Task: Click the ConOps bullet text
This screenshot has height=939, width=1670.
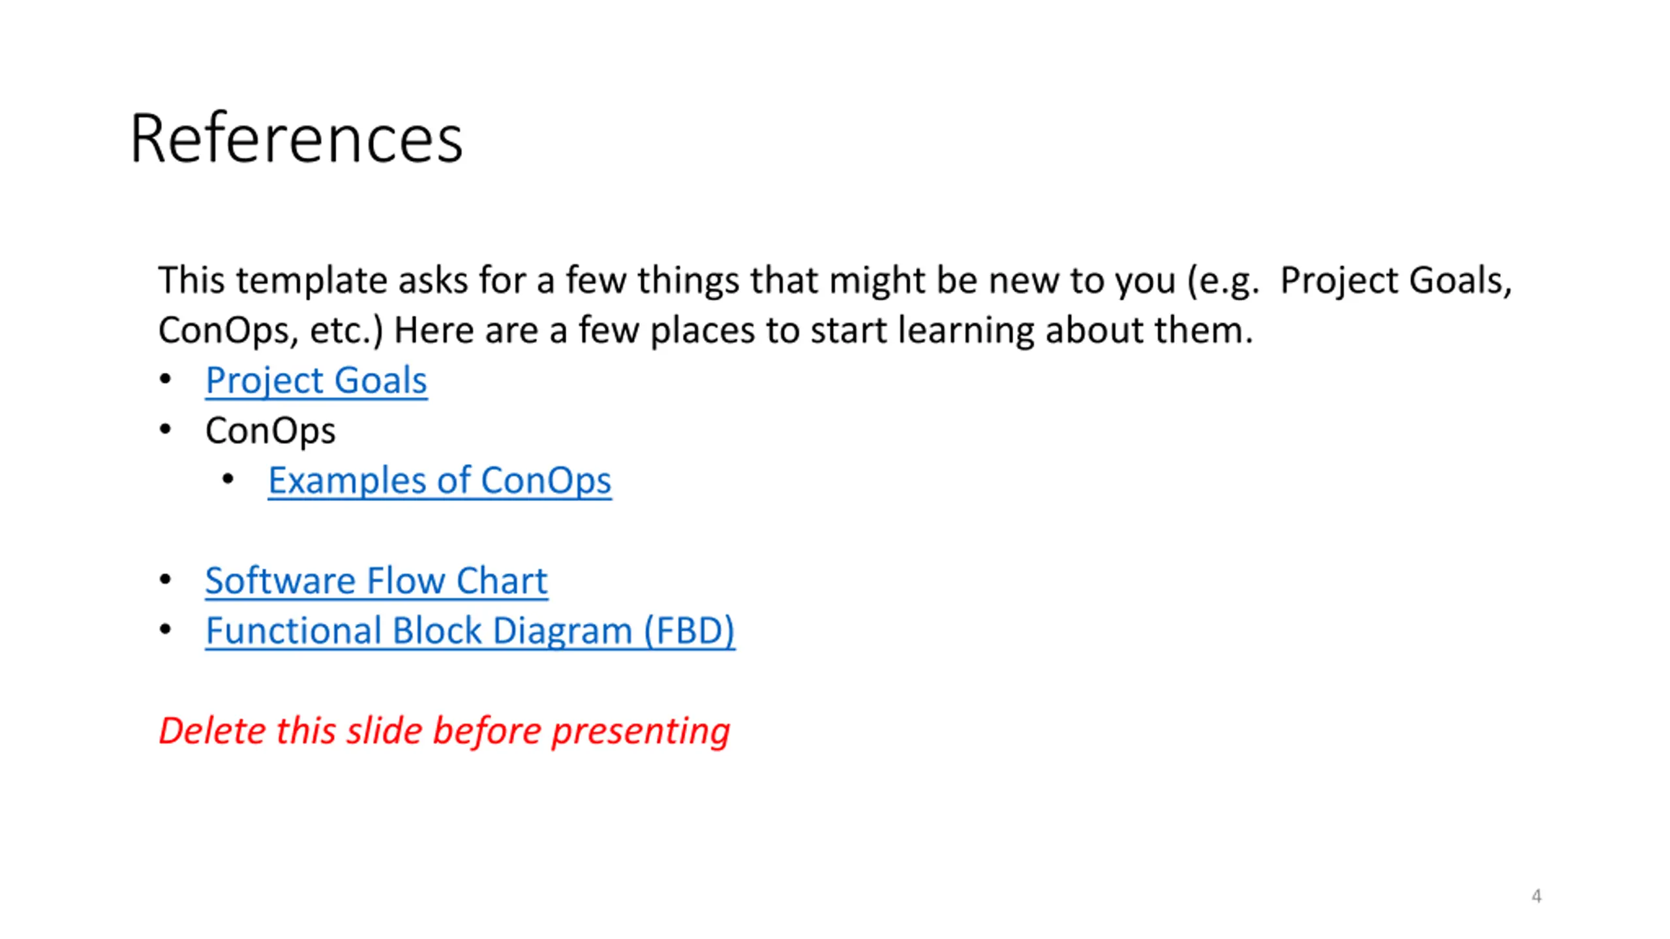Action: tap(270, 430)
